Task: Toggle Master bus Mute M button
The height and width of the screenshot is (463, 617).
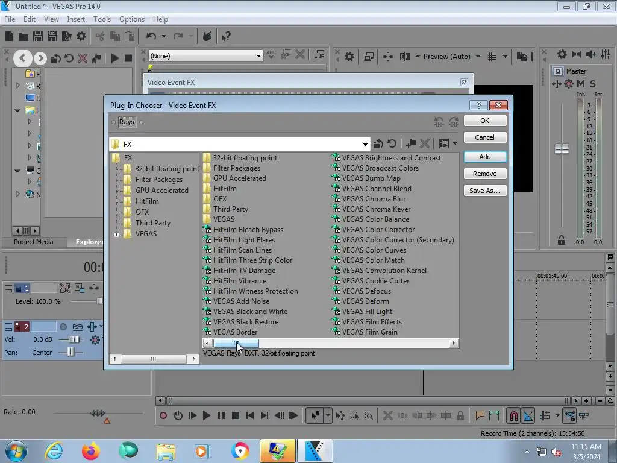Action: pos(581,83)
